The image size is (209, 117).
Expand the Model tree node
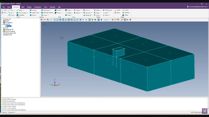coord(3,21)
